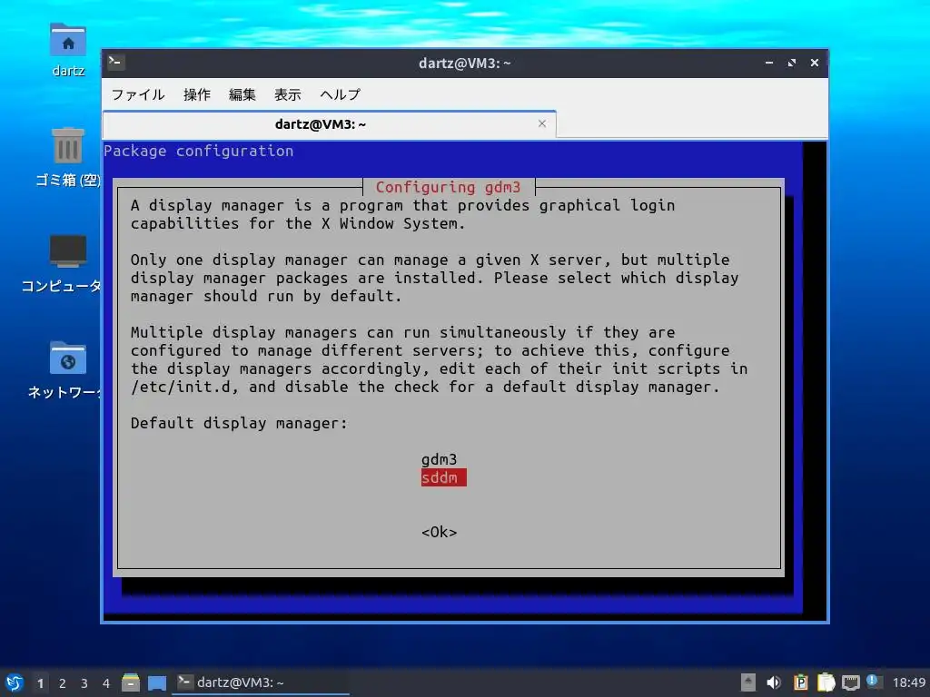
Task: Activate dartz@VM3 terminal taskbar entry
Action: click(261, 682)
